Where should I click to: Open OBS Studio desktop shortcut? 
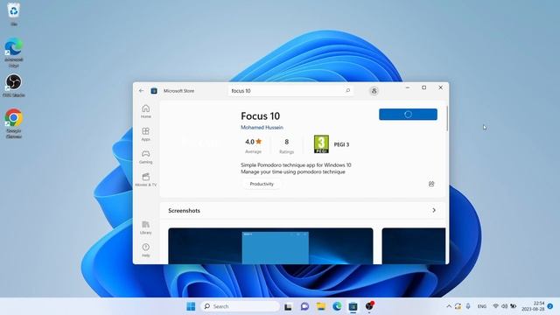click(x=14, y=86)
